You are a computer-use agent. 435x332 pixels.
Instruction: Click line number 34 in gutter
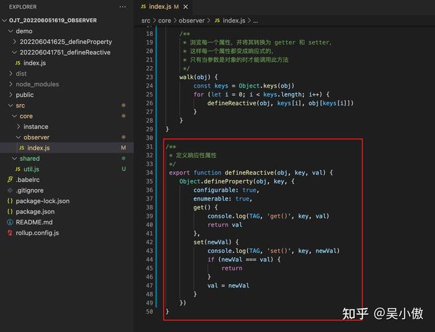click(x=149, y=173)
